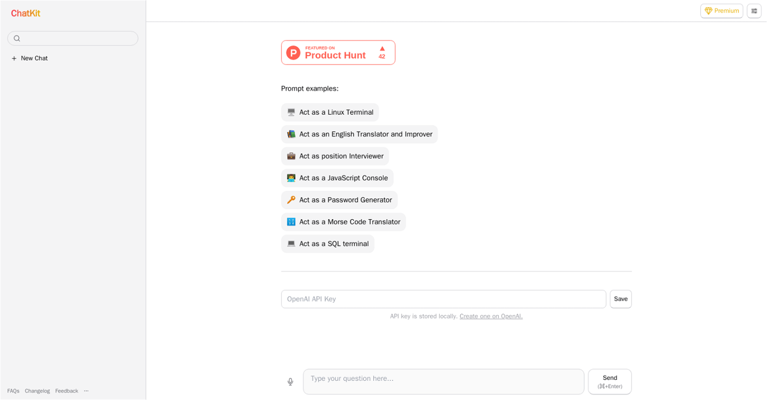Viewport: 767px width, 400px height.
Task: Click the search magnifier icon in sidebar
Action: (x=17, y=39)
